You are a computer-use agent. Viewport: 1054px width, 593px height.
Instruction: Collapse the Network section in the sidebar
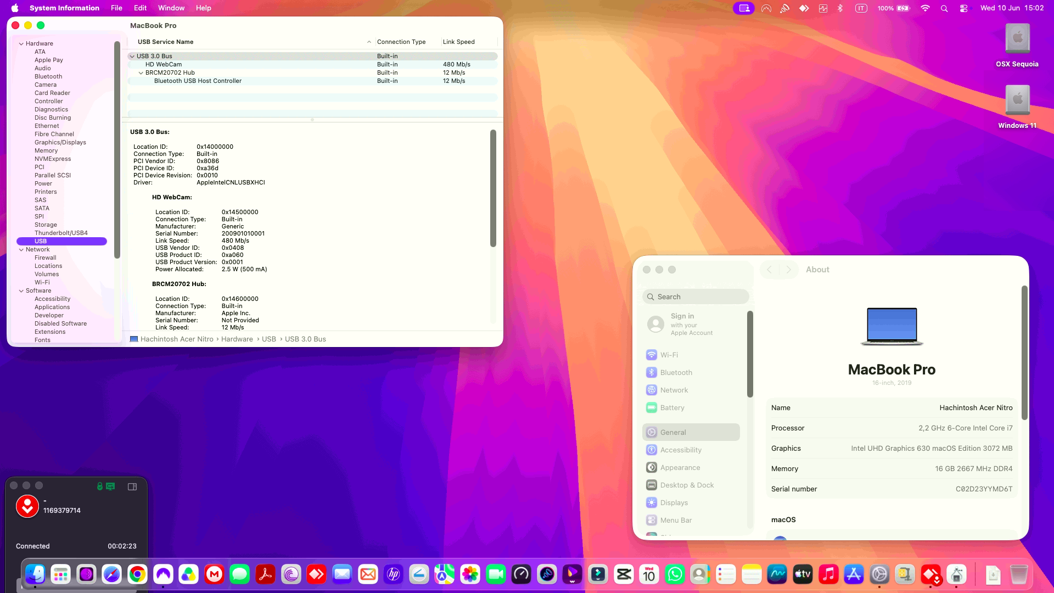(21, 249)
